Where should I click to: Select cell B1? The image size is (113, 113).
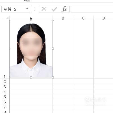click(63, 49)
